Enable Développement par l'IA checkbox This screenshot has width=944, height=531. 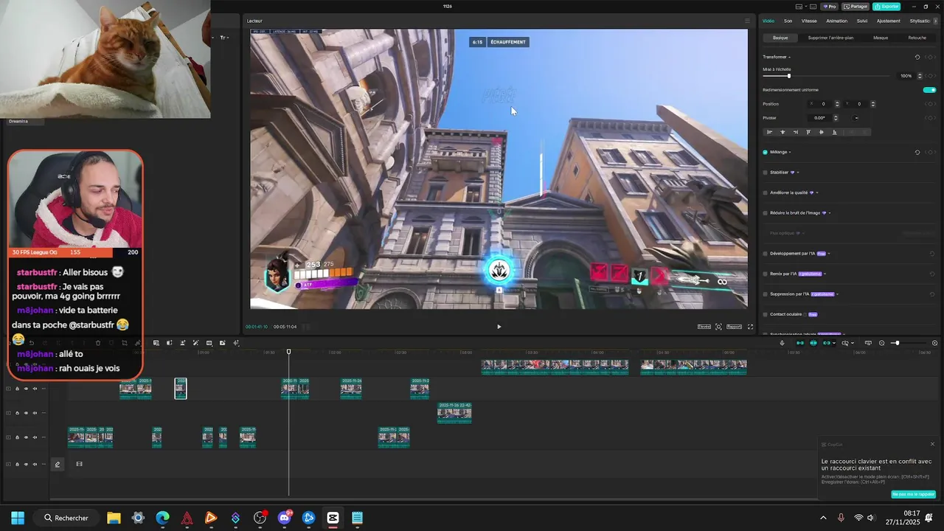766,254
